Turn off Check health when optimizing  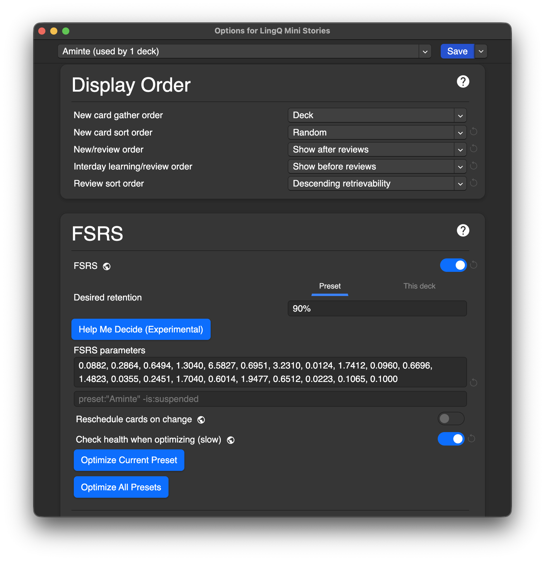coord(451,439)
